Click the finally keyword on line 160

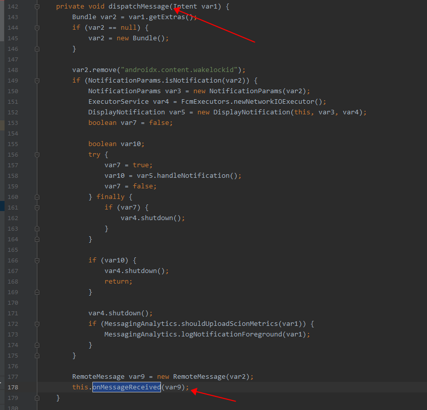point(111,197)
